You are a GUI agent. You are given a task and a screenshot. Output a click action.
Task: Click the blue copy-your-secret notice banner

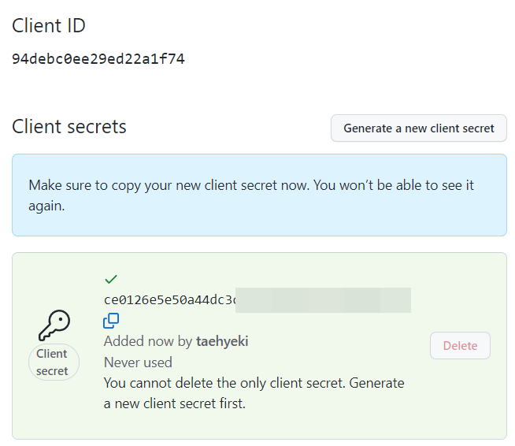(260, 195)
